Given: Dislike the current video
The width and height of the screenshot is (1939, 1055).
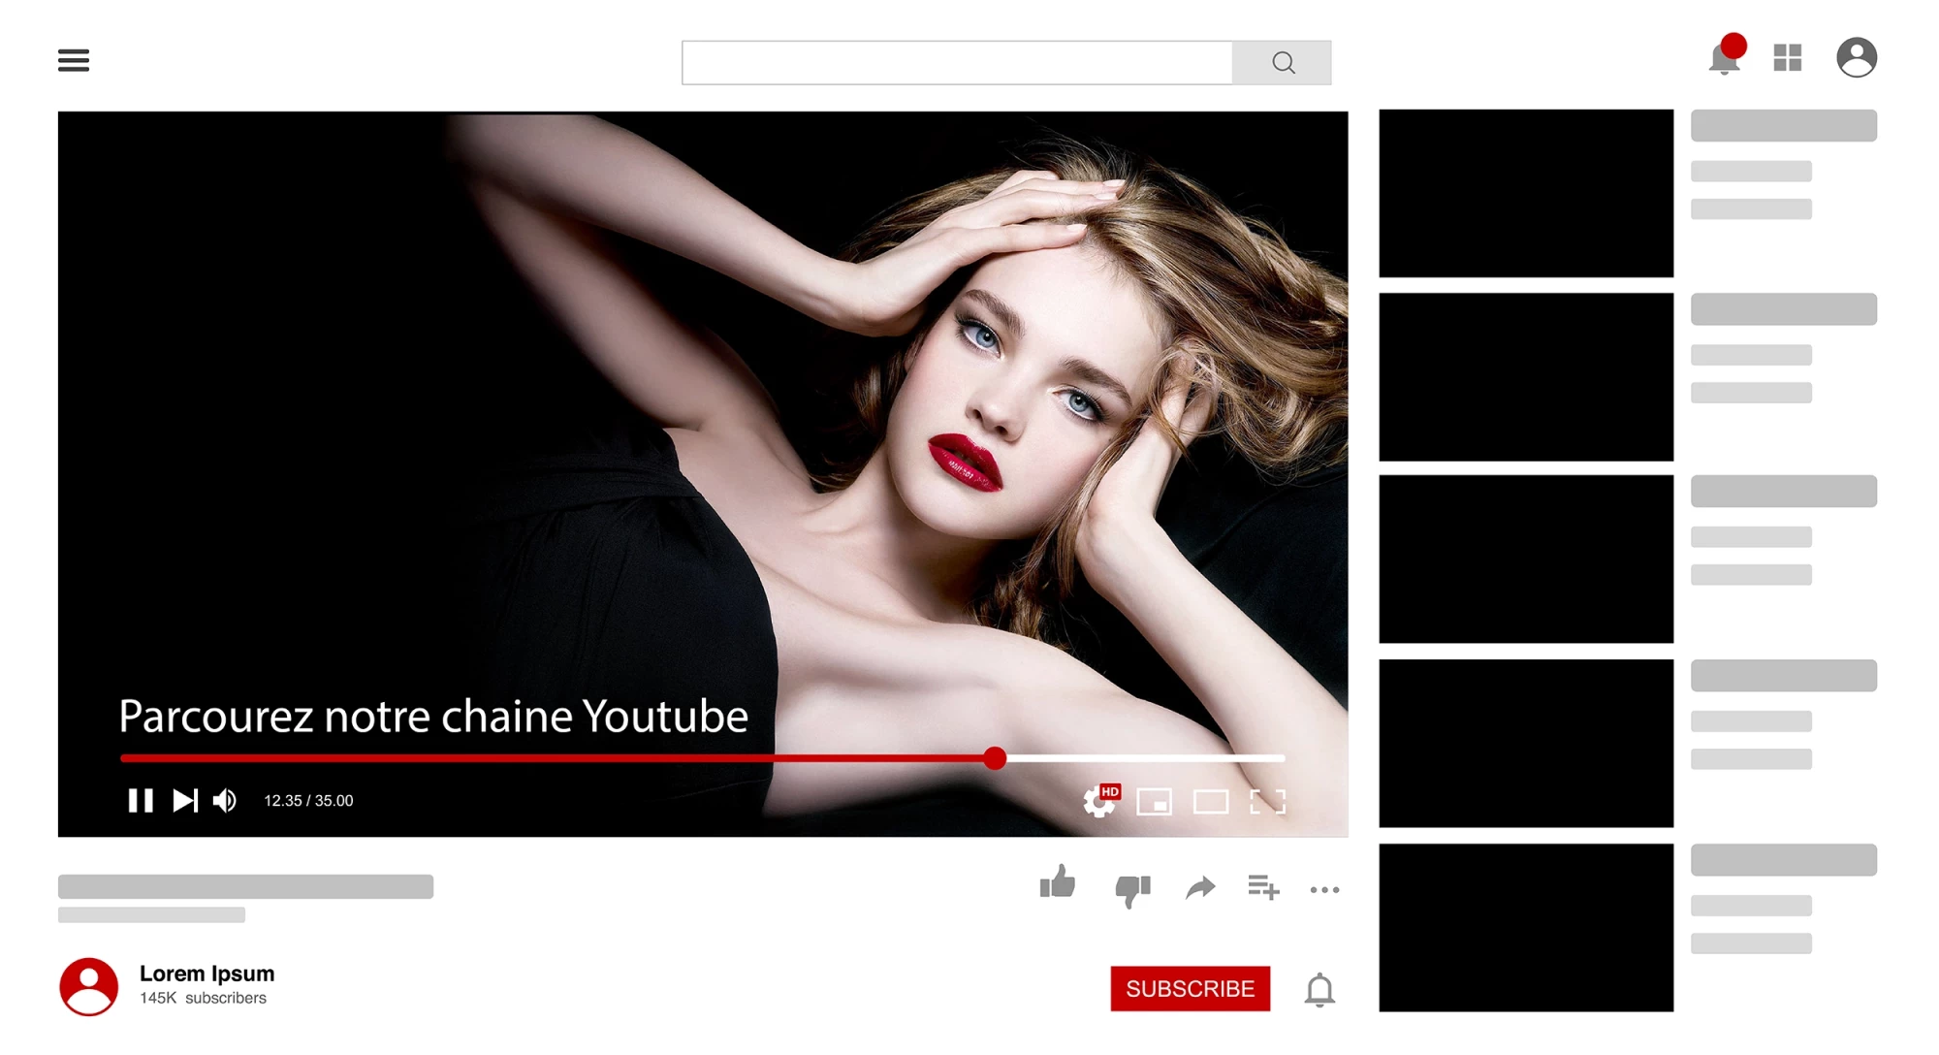Looking at the screenshot, I should coord(1132,889).
